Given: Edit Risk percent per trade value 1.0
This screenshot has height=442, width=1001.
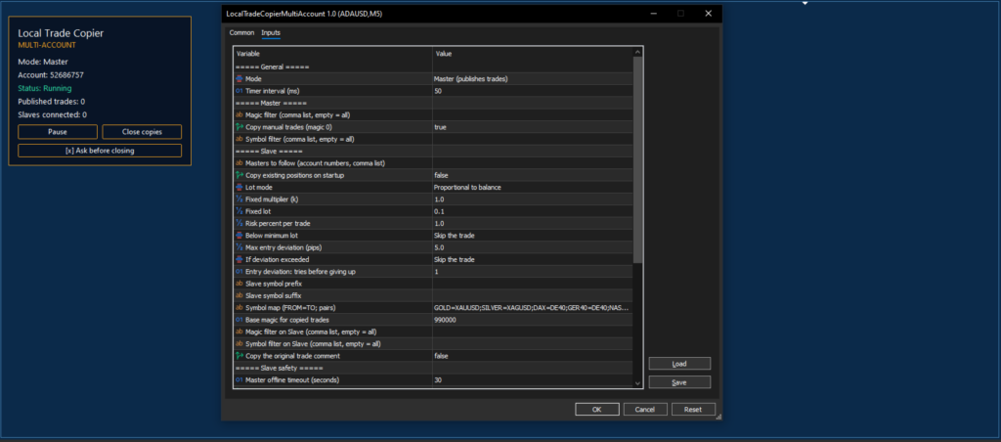Looking at the screenshot, I should 533,223.
